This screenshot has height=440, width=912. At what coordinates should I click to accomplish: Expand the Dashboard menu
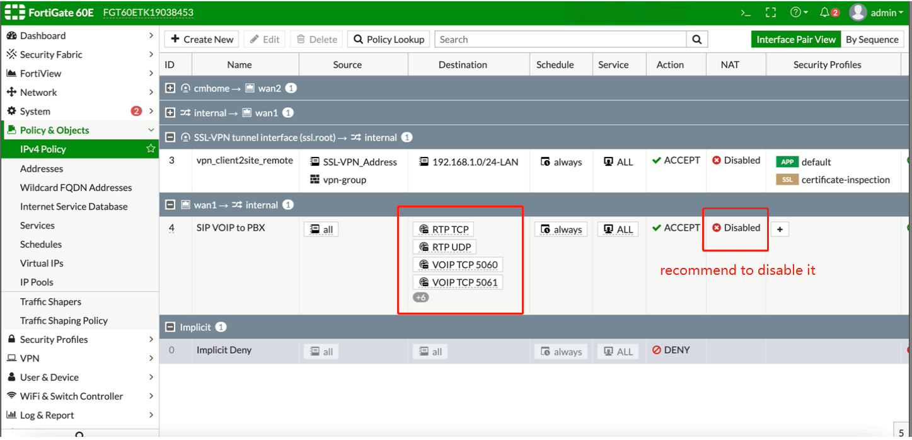click(x=79, y=35)
